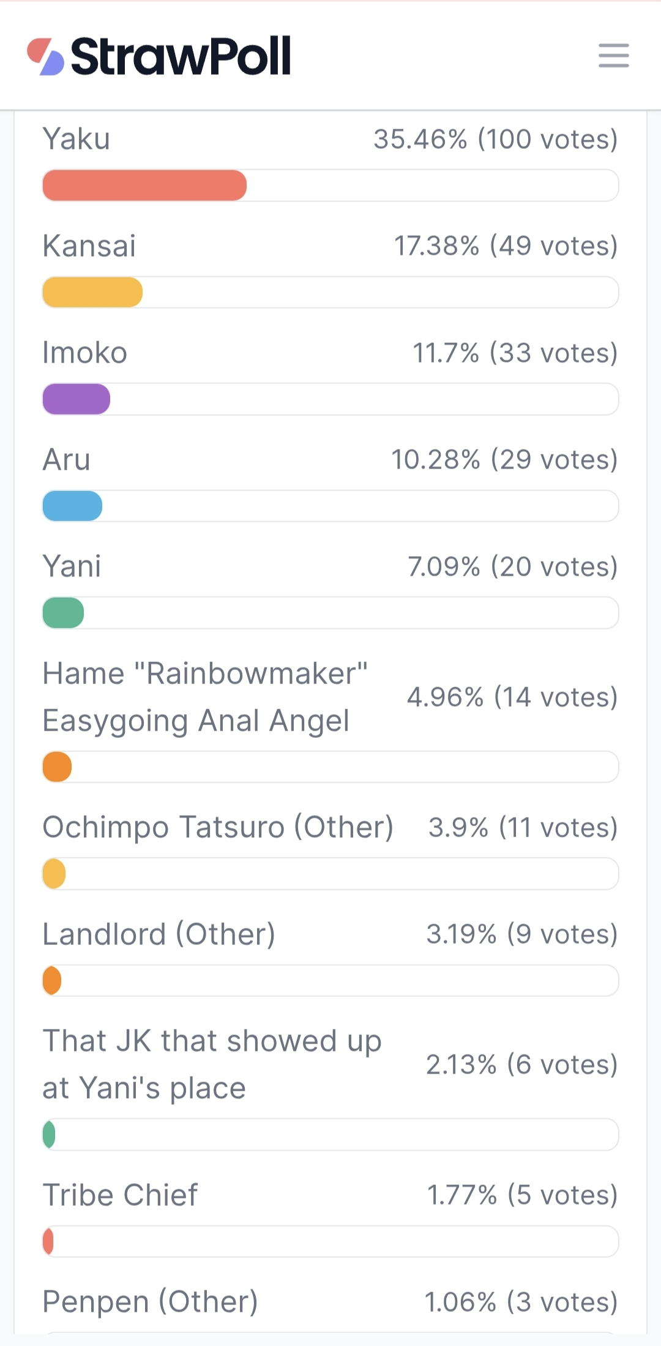The height and width of the screenshot is (1346, 661).
Task: Select the Yaku option label
Action: [77, 139]
